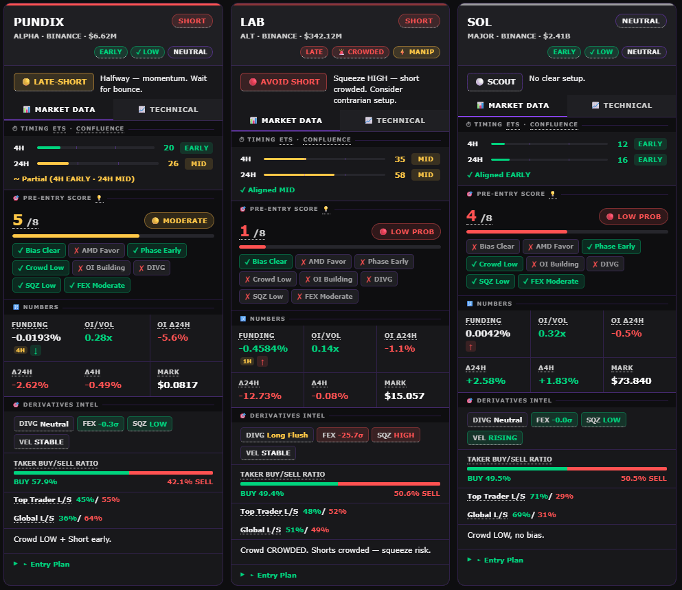This screenshot has width=682, height=590.
Task: Click AMD Favor chip on PUNDIX
Action: click(97, 251)
